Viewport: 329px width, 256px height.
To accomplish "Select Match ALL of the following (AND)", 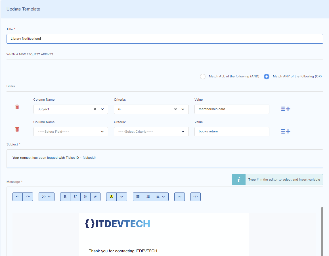I will pos(203,77).
